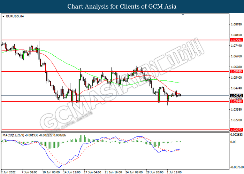This screenshot has width=244, height=174.
Task: Click the 24 Jun 08:00 time label
Action: 134,172
